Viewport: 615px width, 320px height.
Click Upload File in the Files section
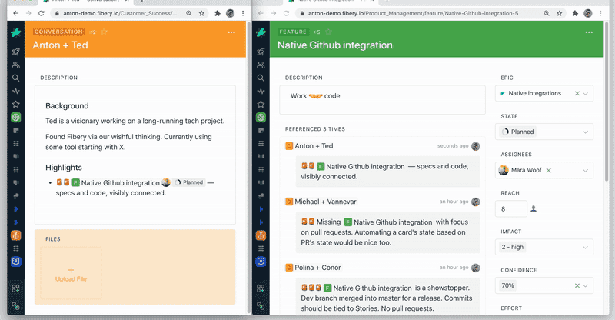tap(71, 274)
